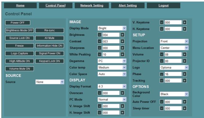The width and height of the screenshot is (204, 118).
Task: Click the Phase value field
Action: [173, 74]
